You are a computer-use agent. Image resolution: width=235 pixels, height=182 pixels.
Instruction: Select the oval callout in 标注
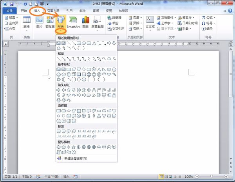click(x=69, y=132)
